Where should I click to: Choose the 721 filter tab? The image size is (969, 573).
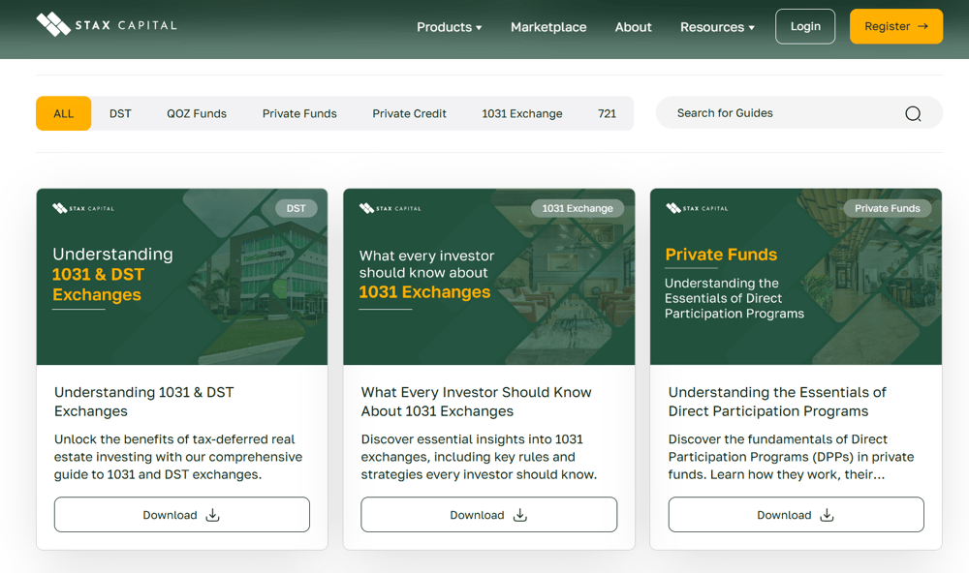[607, 113]
